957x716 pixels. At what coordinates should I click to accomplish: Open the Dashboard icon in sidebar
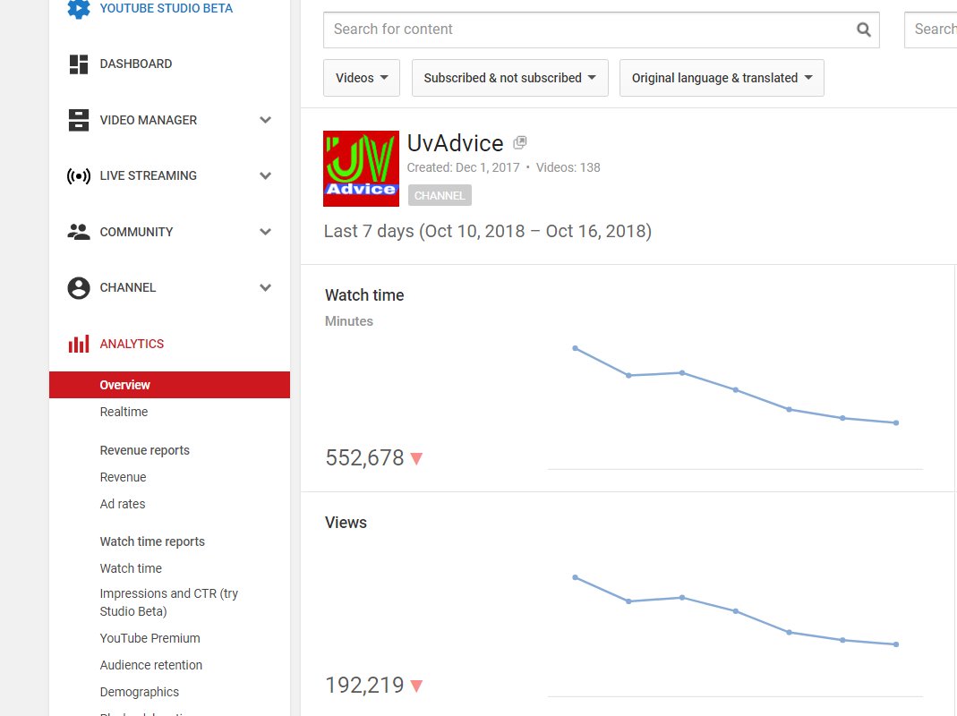tap(79, 64)
